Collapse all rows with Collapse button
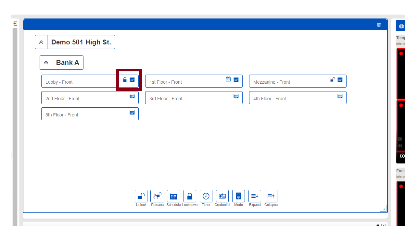 pyautogui.click(x=271, y=196)
